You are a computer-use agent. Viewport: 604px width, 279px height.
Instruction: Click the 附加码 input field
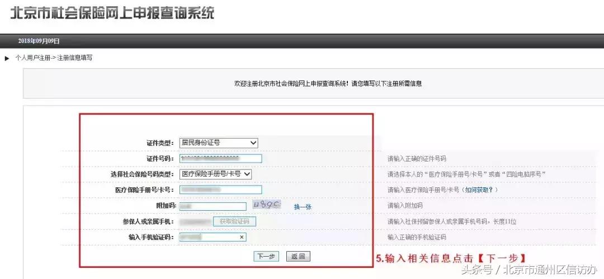pyautogui.click(x=213, y=206)
